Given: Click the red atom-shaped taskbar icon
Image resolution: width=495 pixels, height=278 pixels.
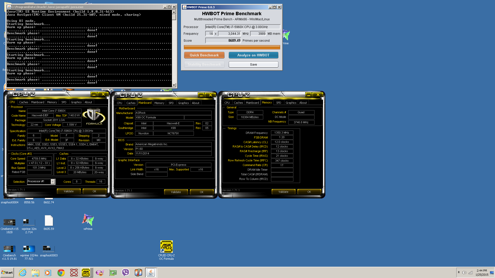Looking at the screenshot, I should pyautogui.click(x=74, y=273).
